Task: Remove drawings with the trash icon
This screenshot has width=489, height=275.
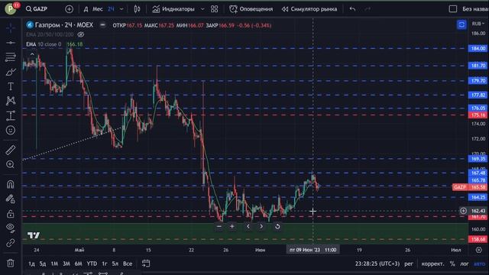Action: pyautogui.click(x=11, y=264)
